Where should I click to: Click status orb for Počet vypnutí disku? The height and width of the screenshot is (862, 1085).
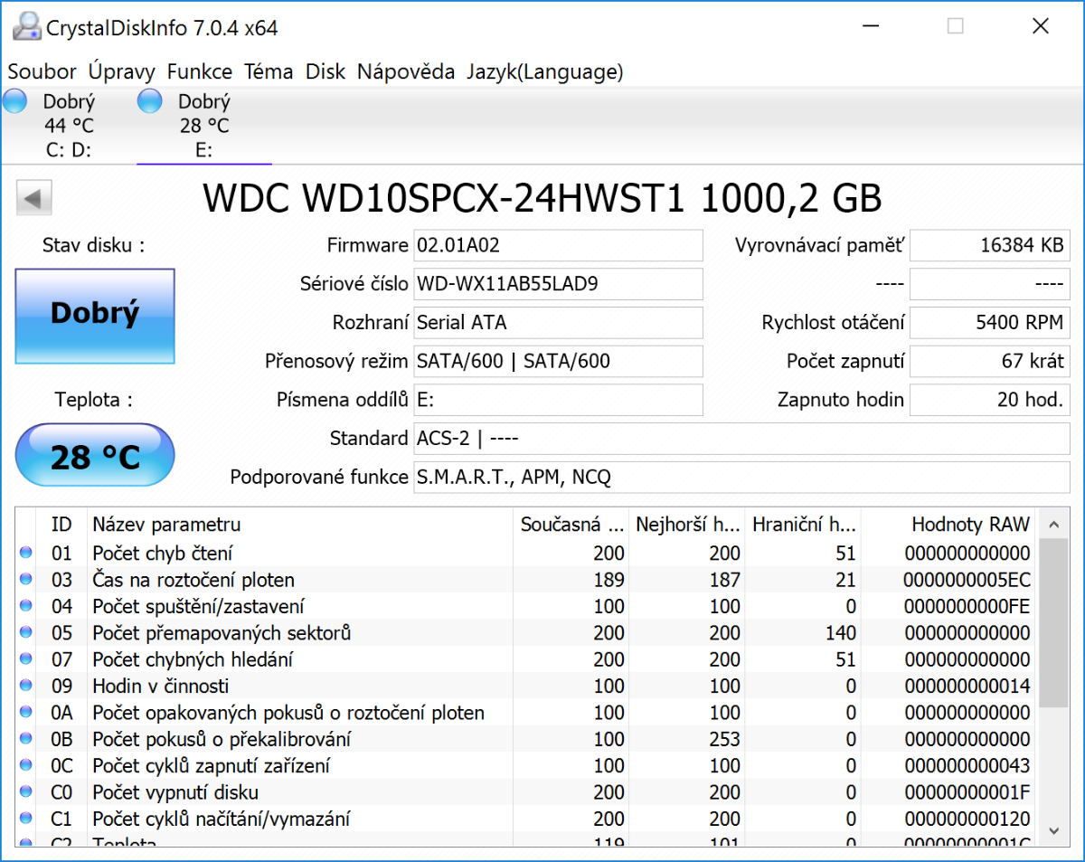coord(25,792)
